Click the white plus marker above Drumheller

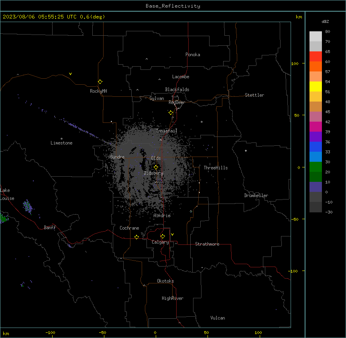[246, 151]
